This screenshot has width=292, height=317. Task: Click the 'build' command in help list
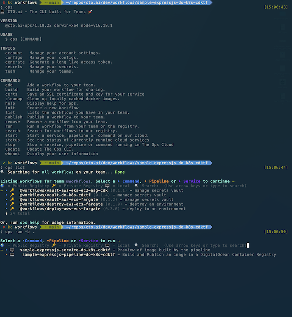coord(11,90)
